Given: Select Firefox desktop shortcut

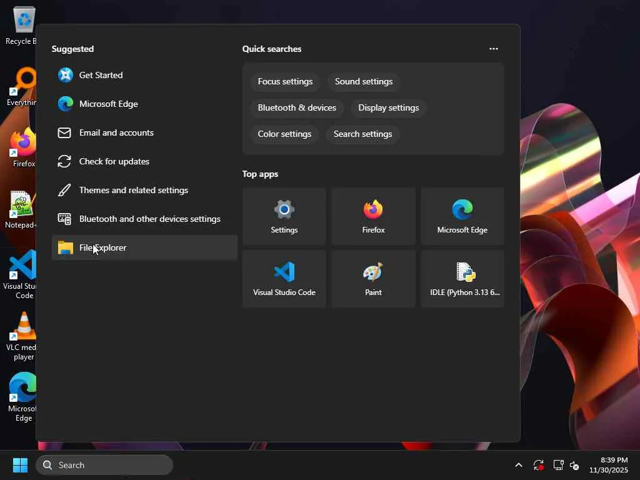Looking at the screenshot, I should click(23, 147).
